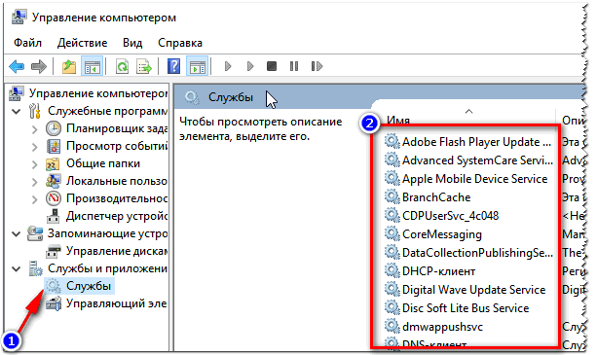Click the Back arrow toolbar button
Image resolution: width=597 pixels, height=355 pixels.
(17, 67)
